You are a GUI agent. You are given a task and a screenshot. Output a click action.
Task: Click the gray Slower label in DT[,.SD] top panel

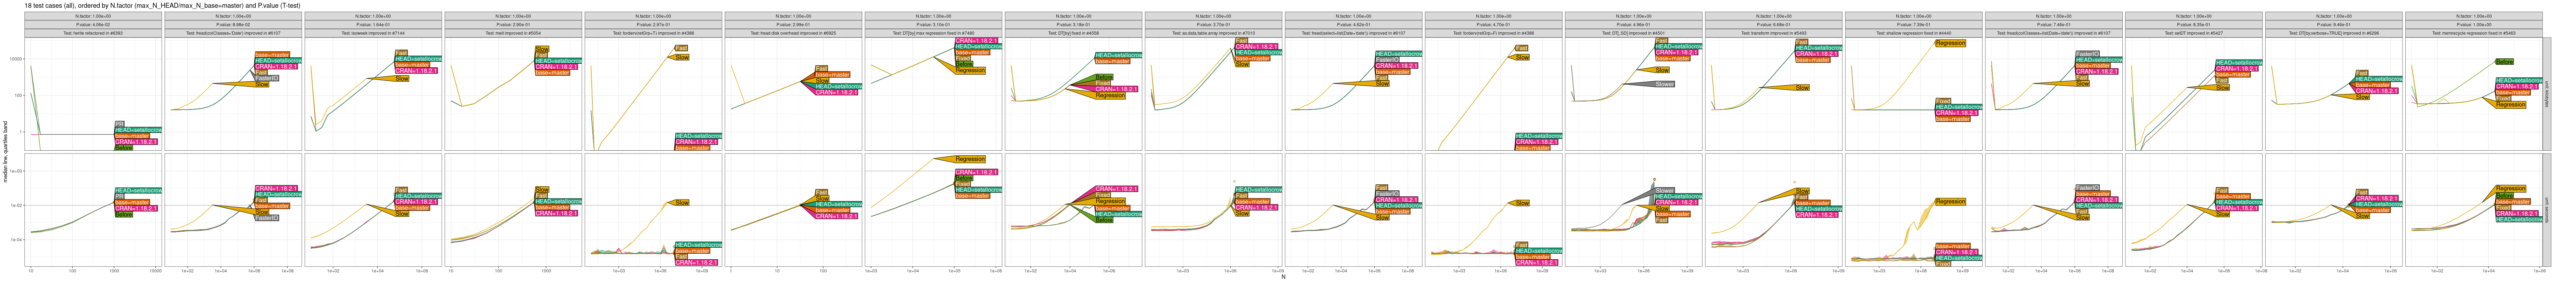pos(1664,84)
